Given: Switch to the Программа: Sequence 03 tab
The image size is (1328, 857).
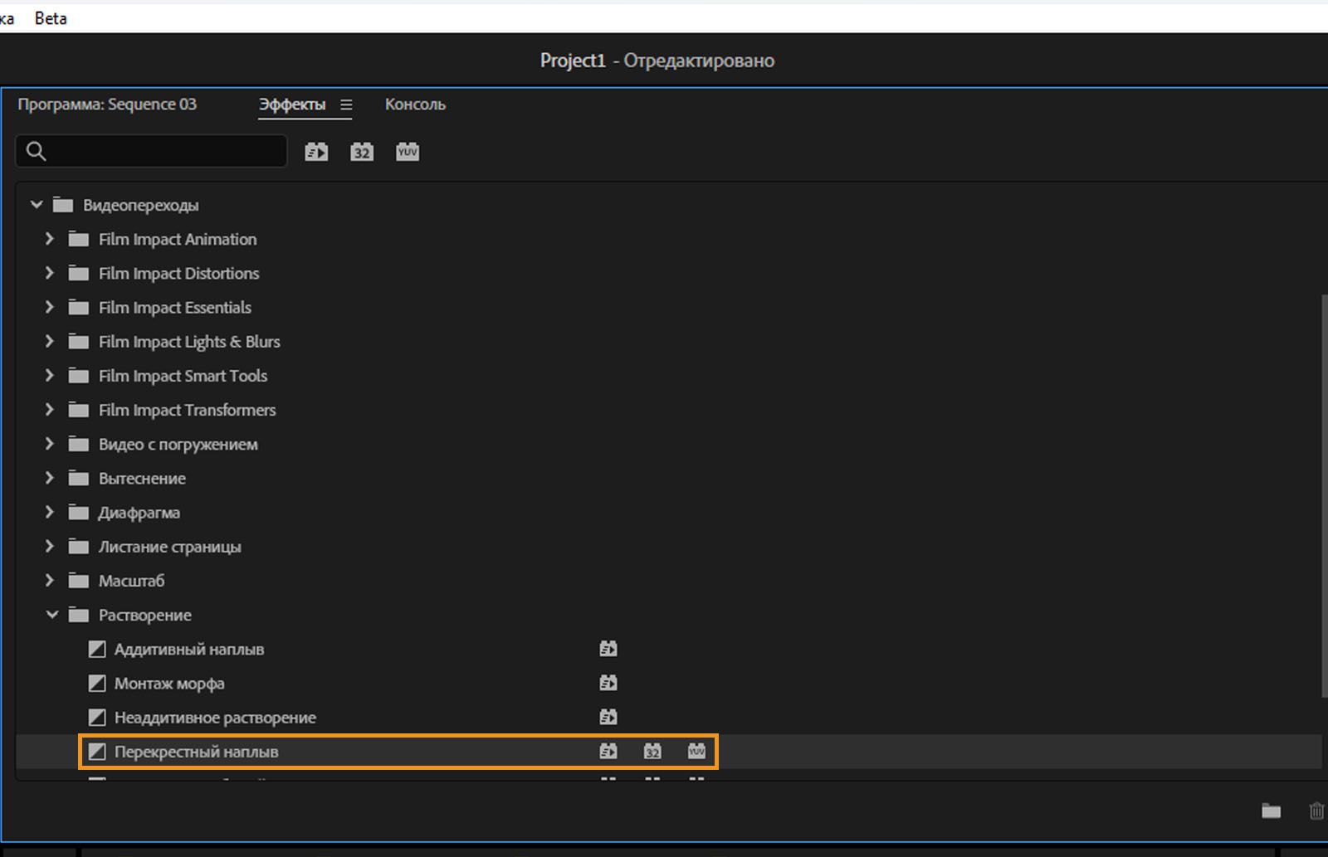Looking at the screenshot, I should [107, 105].
